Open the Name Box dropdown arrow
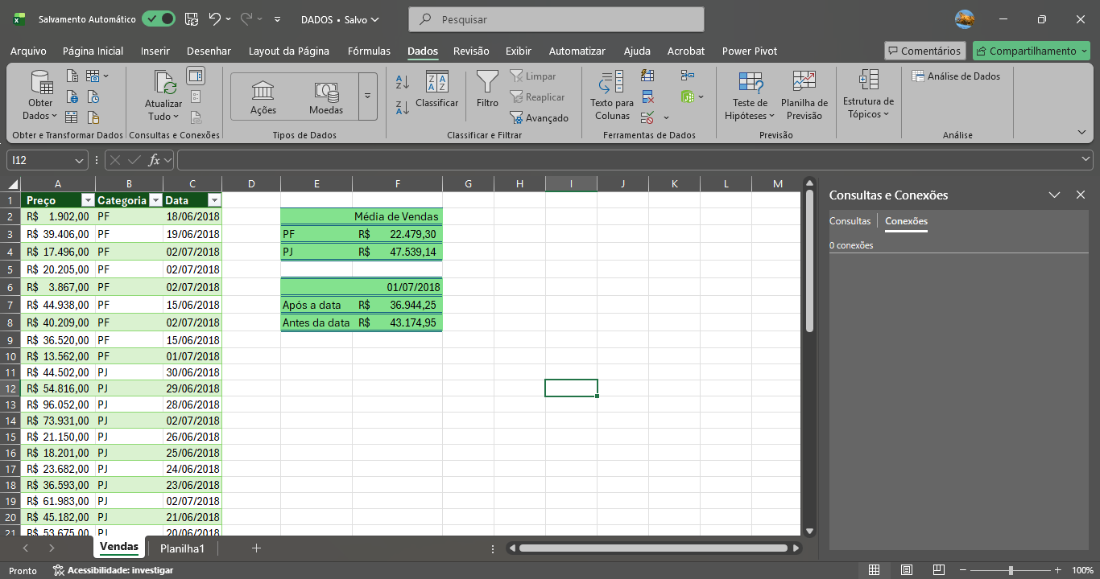 [x=79, y=160]
